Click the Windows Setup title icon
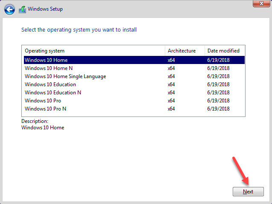272x204 pixels. click(23, 9)
